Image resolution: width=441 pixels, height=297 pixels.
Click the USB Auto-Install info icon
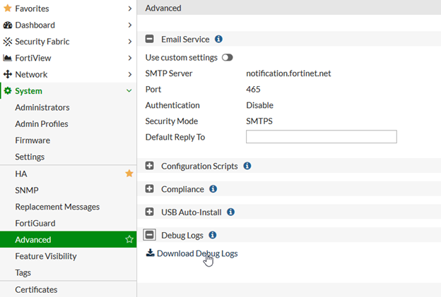[230, 212]
